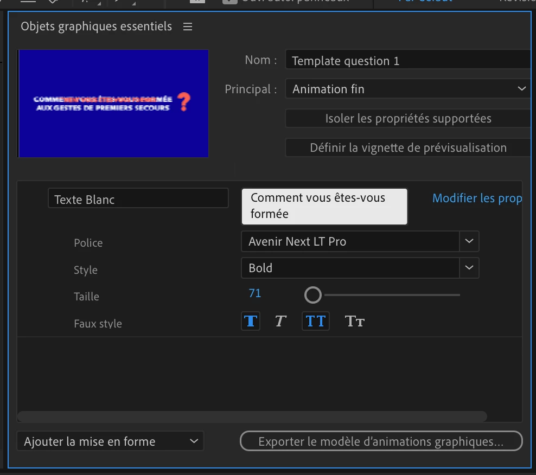
Task: Click Isoler les propriétés supportées button
Action: pyautogui.click(x=408, y=118)
